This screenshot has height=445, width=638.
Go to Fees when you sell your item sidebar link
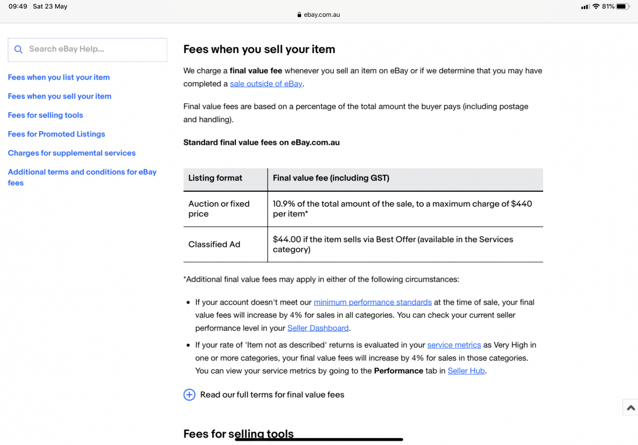(x=60, y=96)
